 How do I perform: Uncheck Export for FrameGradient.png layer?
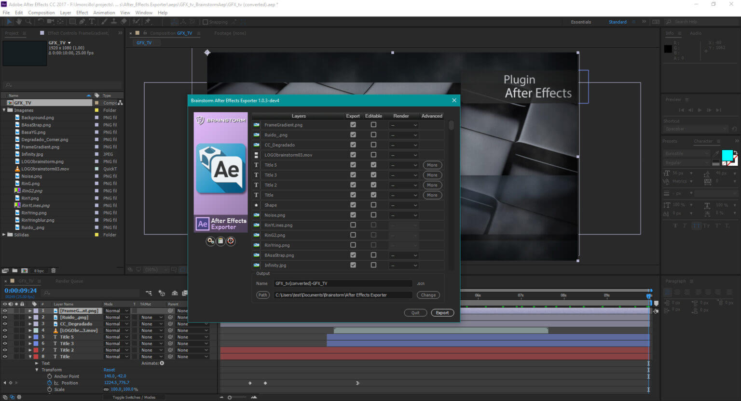[x=353, y=125]
